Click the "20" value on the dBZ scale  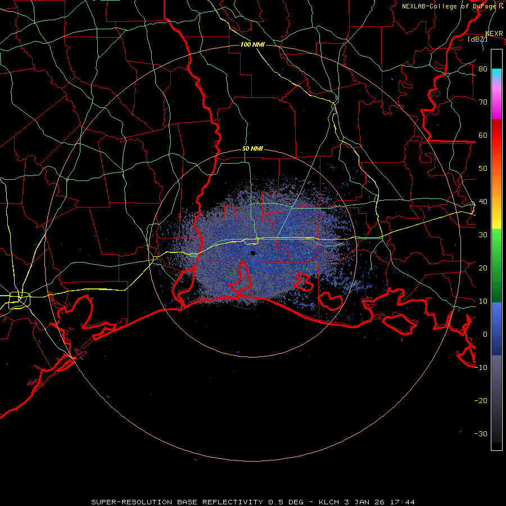[483, 268]
